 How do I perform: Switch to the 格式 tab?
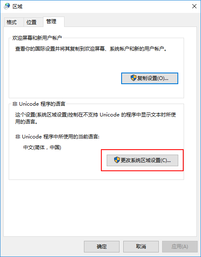tap(12, 22)
